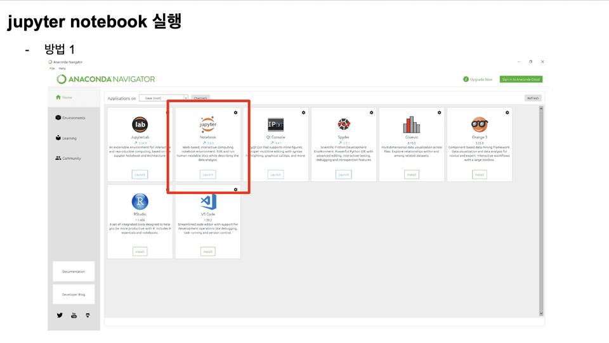Open the Orange 3 tile gear settings

507,112
